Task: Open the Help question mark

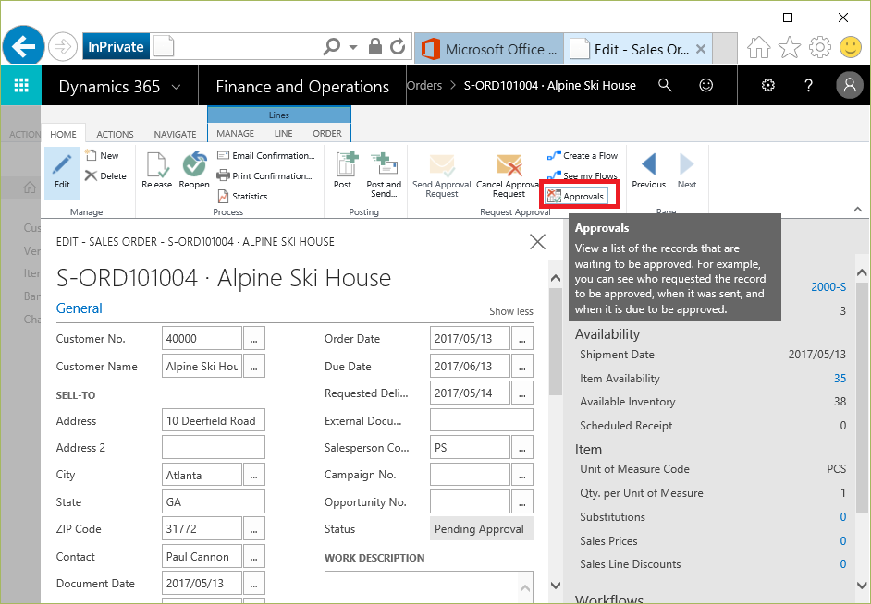Action: (x=809, y=85)
